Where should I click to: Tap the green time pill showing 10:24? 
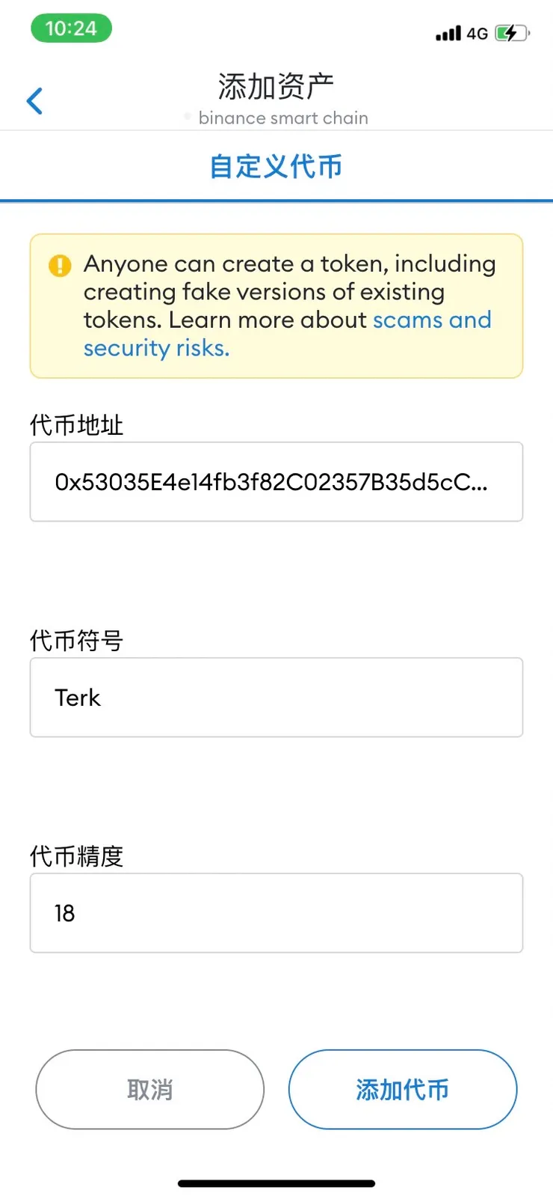pos(71,28)
